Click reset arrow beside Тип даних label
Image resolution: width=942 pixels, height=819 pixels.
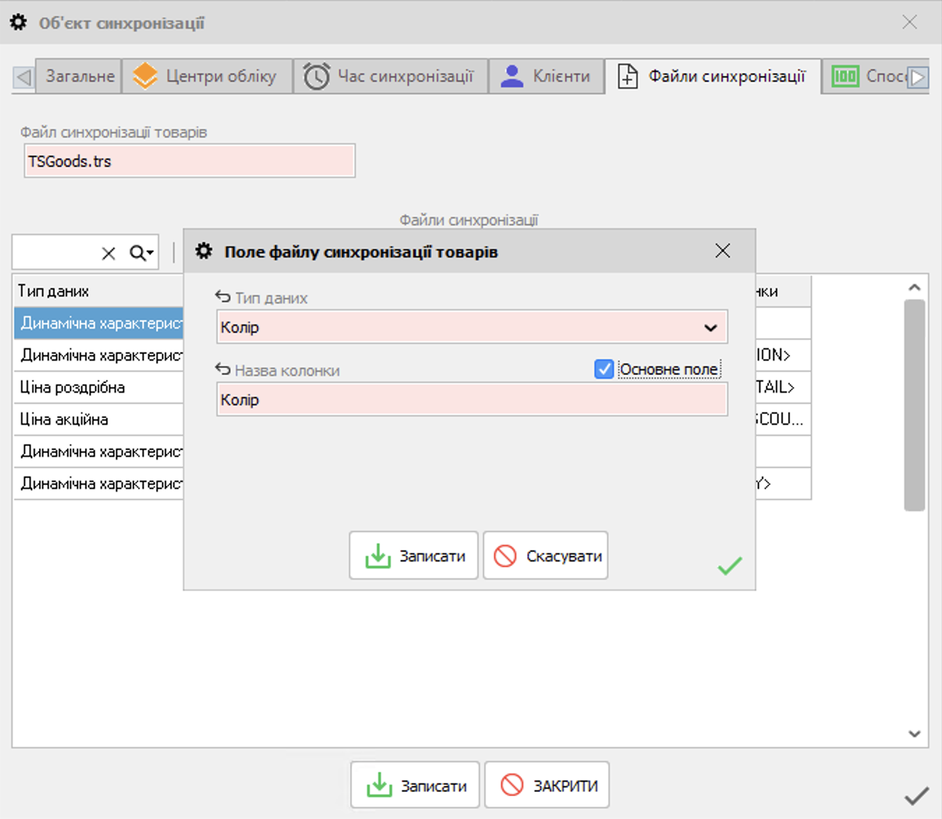pos(223,297)
